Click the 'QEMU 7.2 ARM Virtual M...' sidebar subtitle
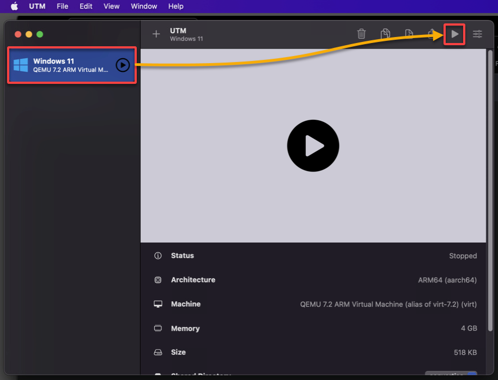 point(70,70)
